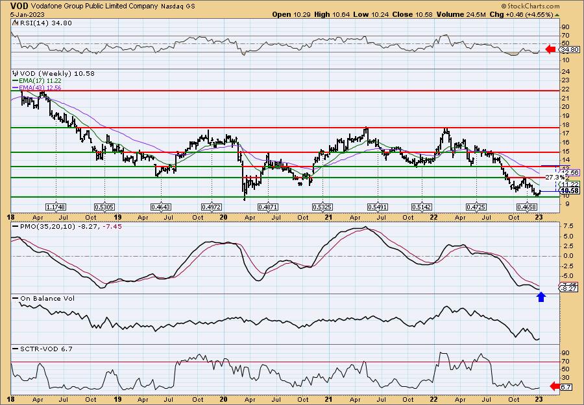Click the 0.4972 cycle label
The width and height of the screenshot is (584, 405).
click(x=211, y=207)
